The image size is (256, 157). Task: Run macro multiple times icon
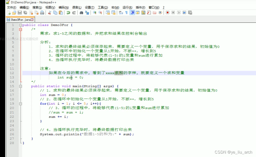(184, 13)
